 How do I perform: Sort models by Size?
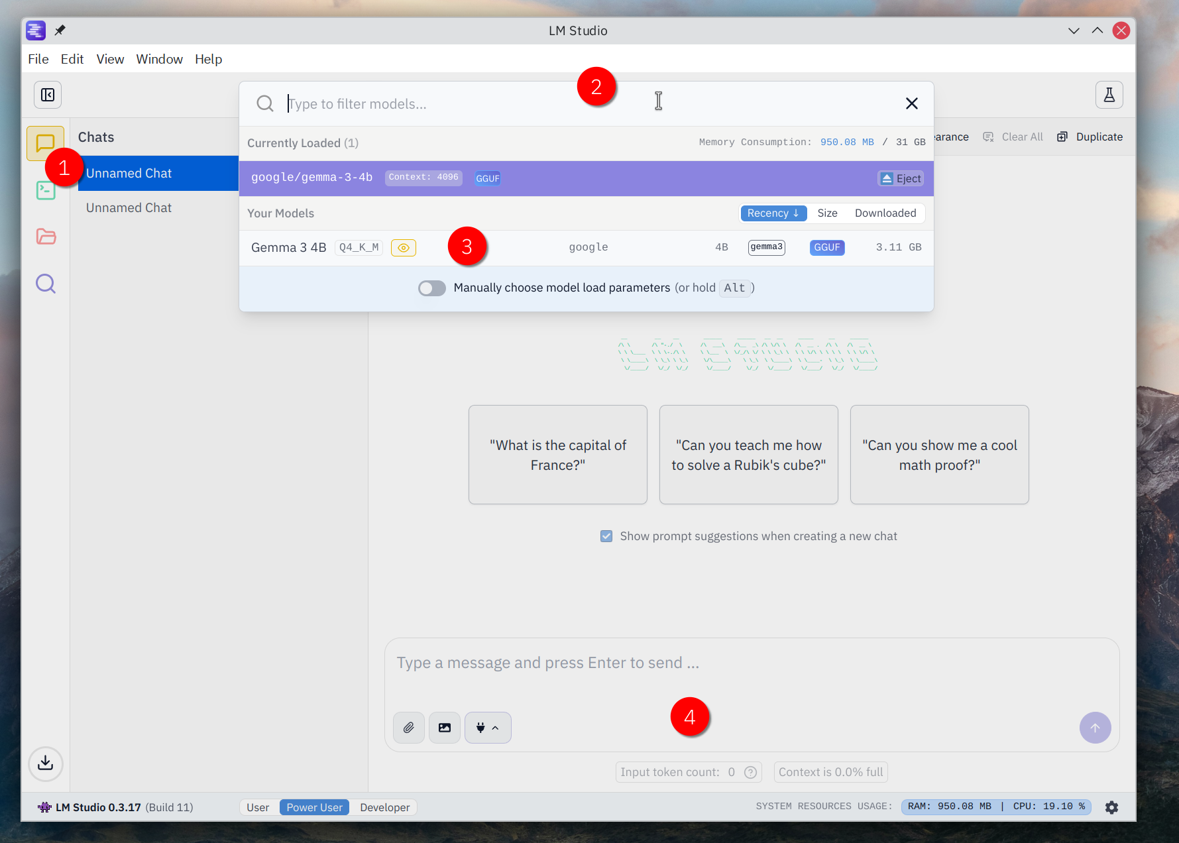coord(827,213)
